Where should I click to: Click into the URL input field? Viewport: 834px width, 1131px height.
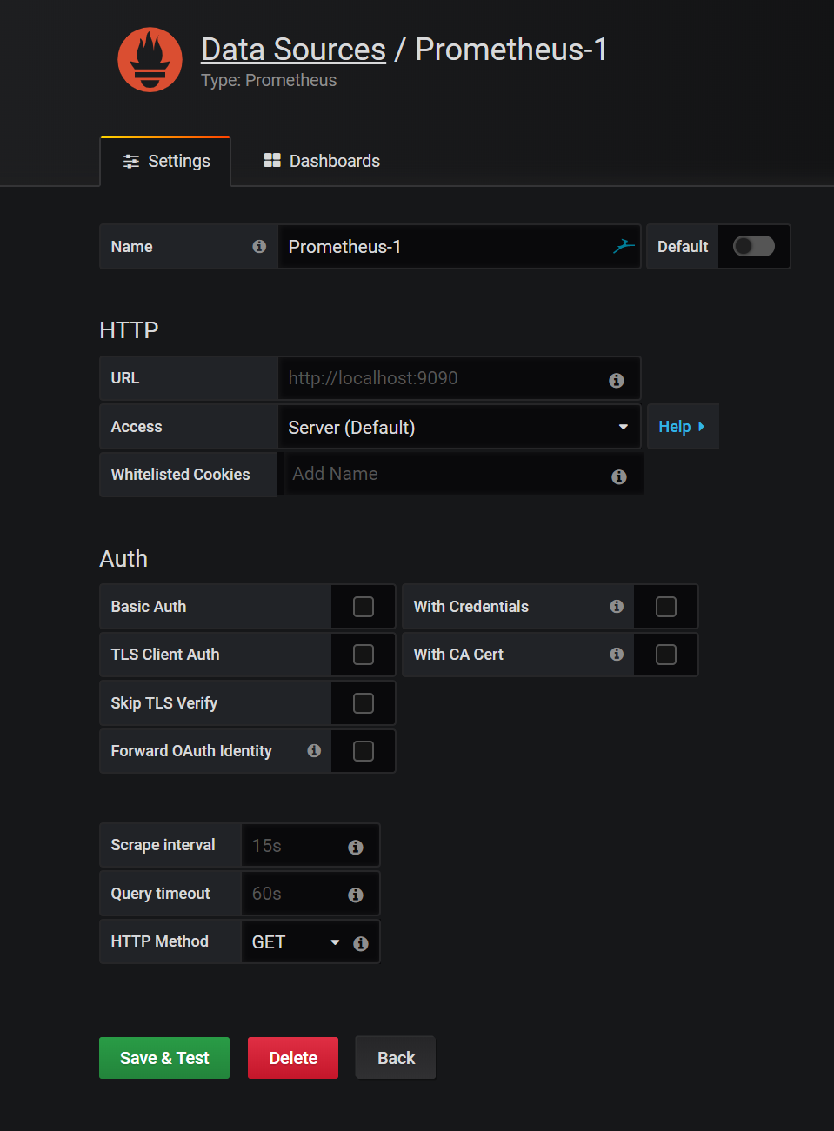[x=444, y=378]
